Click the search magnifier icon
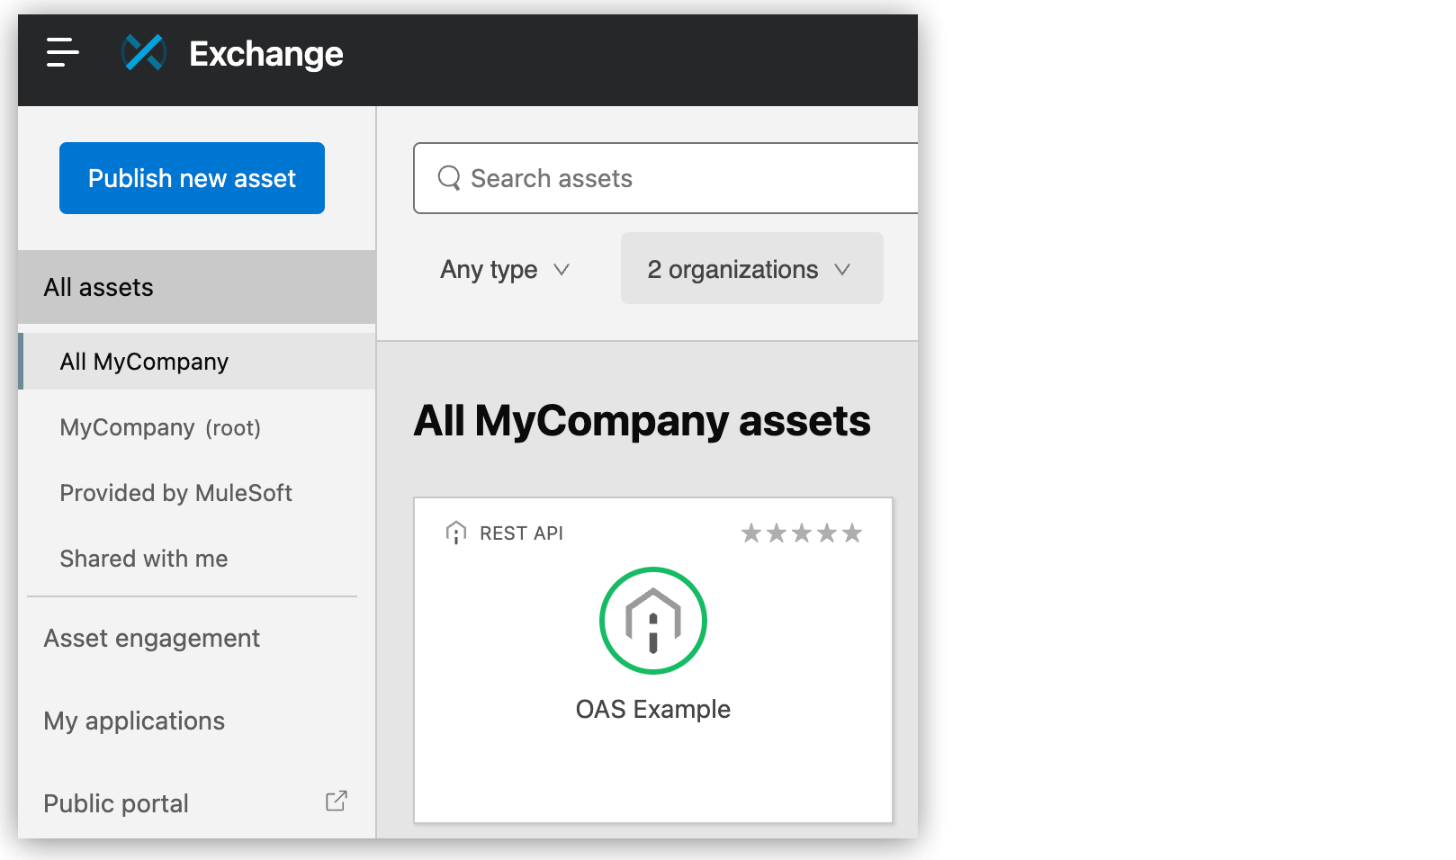Viewport: 1456px width, 860px height. point(450,178)
